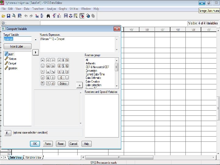Click the keypad Delete button
The image size is (220, 165).
(x=63, y=83)
